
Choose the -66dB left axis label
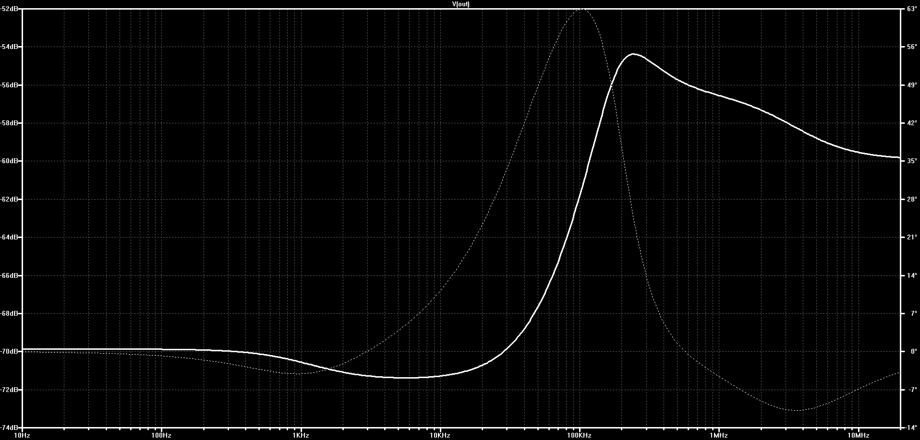10,275
